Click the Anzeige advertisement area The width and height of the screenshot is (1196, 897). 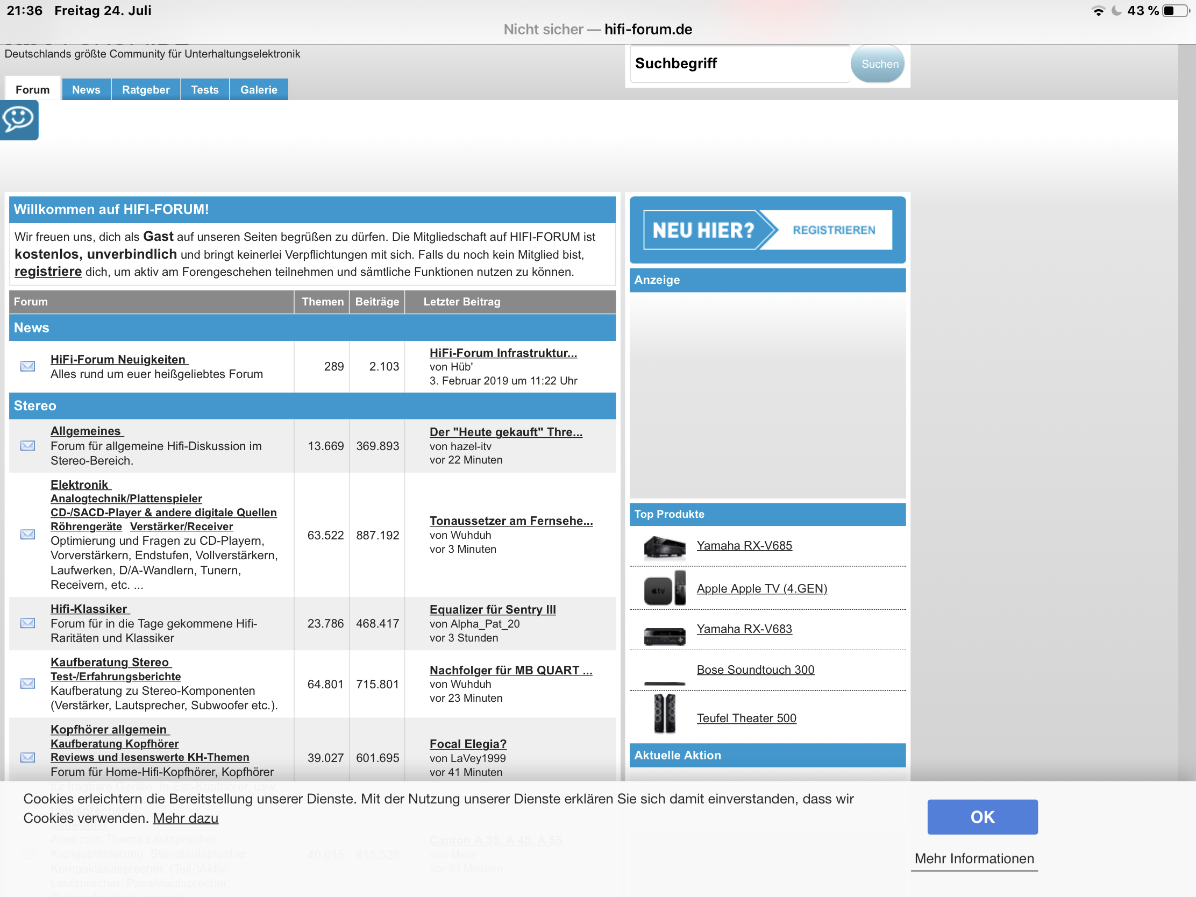[x=767, y=395]
